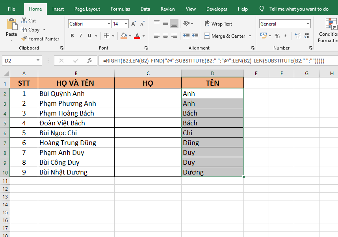Toggle Italic formatting
338x237 pixels.
(81, 36)
